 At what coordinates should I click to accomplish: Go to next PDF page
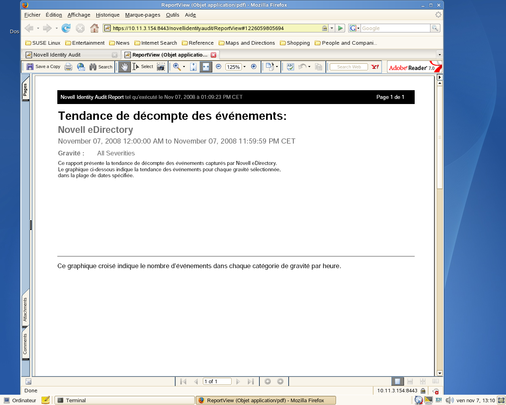click(238, 381)
